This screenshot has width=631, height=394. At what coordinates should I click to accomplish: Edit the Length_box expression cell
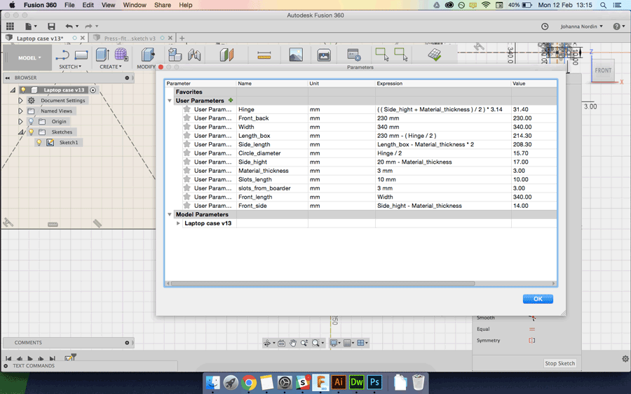click(x=443, y=136)
